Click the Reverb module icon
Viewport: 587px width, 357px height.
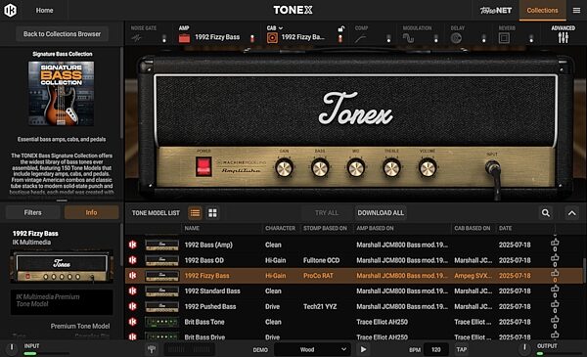point(504,38)
